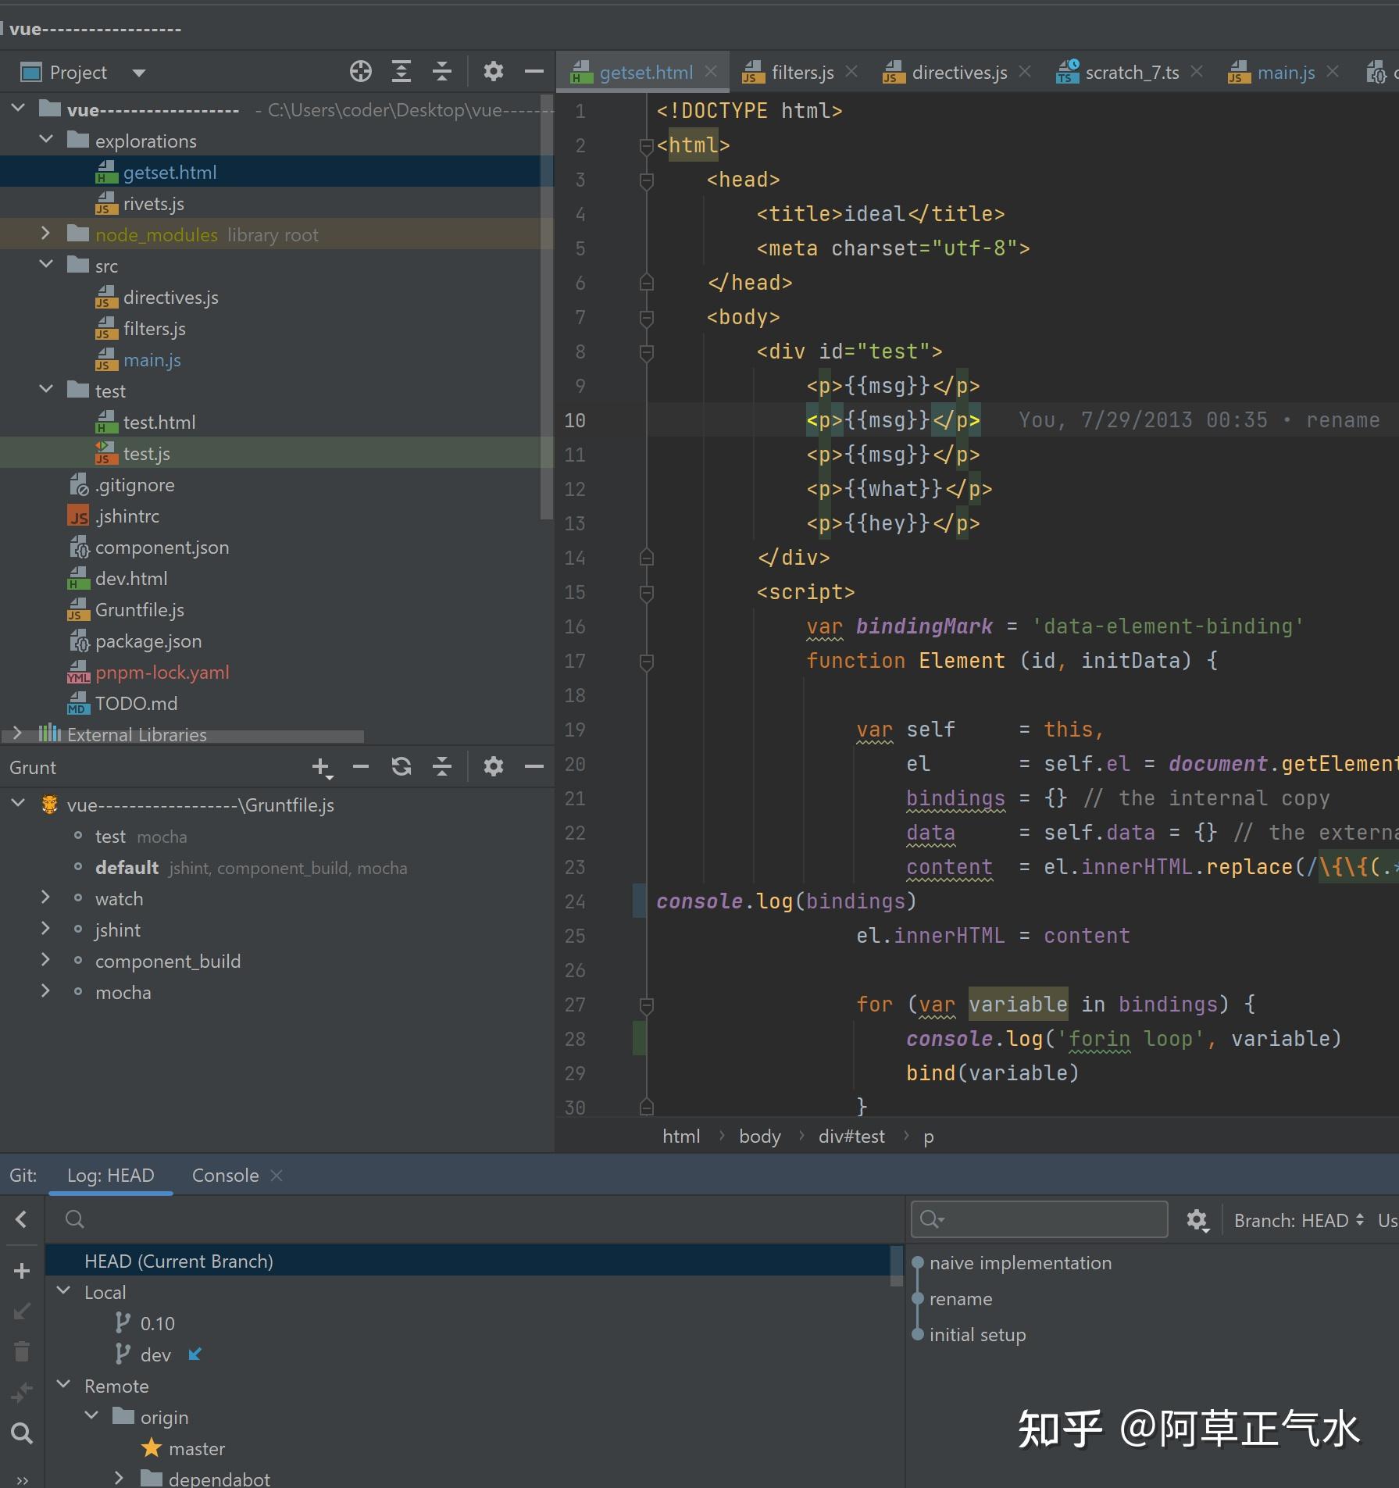Click Expand All icon in Project panel

click(x=401, y=72)
